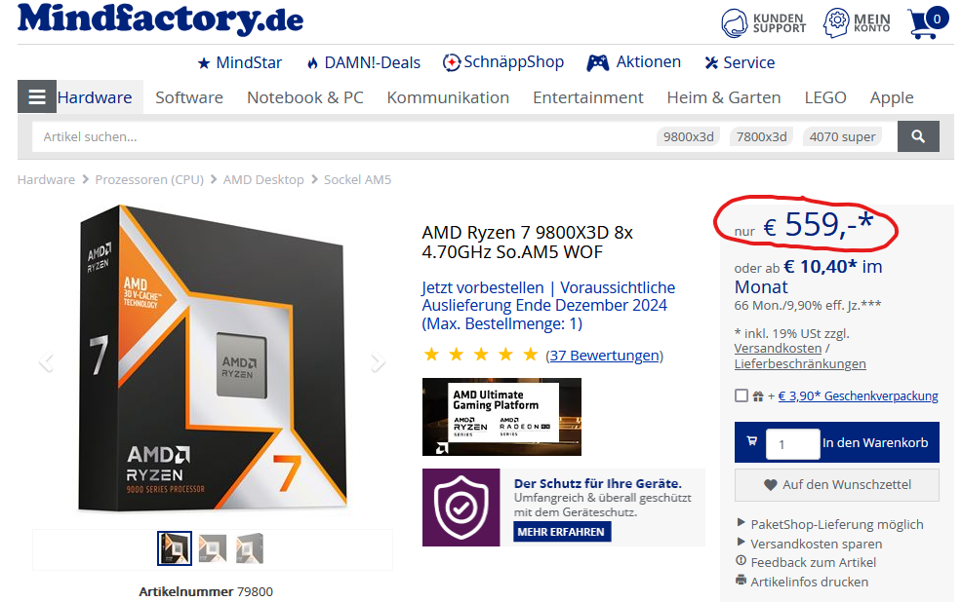Click Feedback zum Artikel link

pos(813,562)
